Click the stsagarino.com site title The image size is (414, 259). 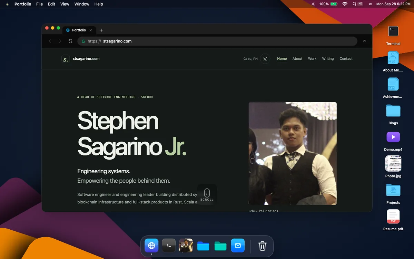pos(86,59)
